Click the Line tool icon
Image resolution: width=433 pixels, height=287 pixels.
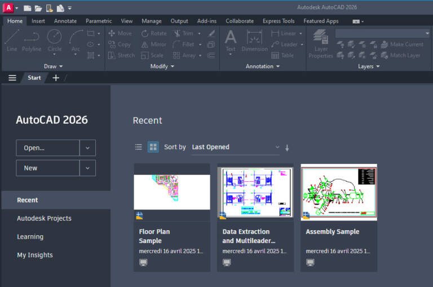click(12, 38)
